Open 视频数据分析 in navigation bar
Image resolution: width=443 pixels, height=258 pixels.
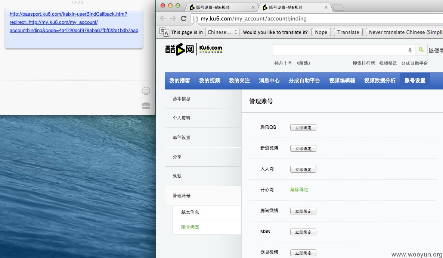(380, 81)
